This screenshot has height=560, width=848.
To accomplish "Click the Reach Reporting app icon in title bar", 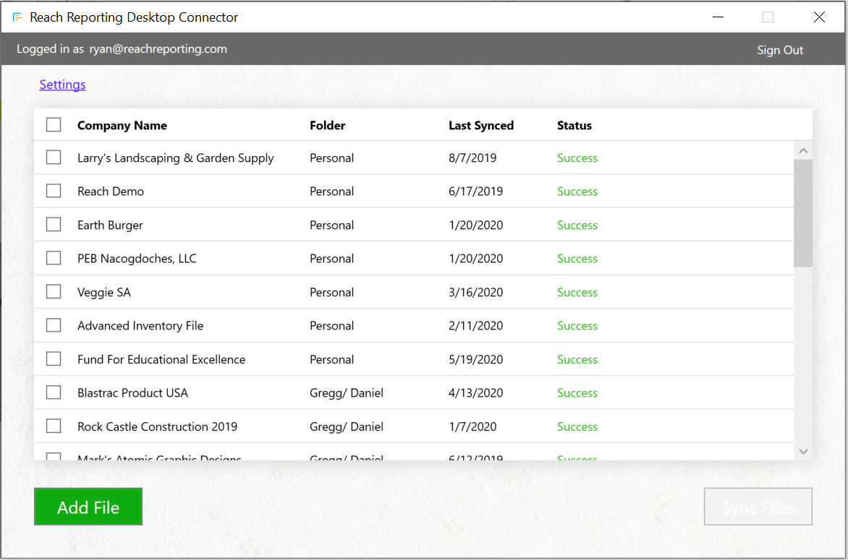I will (17, 17).
